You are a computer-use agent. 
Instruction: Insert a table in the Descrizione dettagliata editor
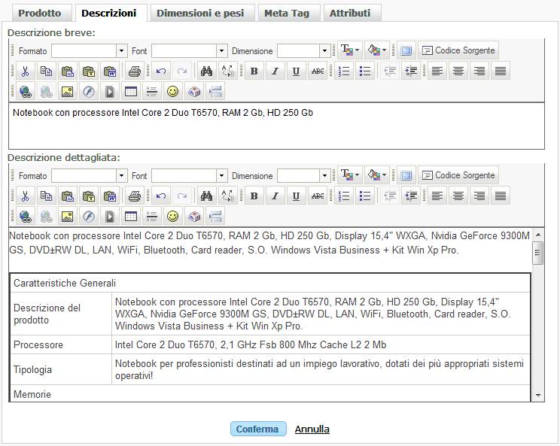click(130, 217)
